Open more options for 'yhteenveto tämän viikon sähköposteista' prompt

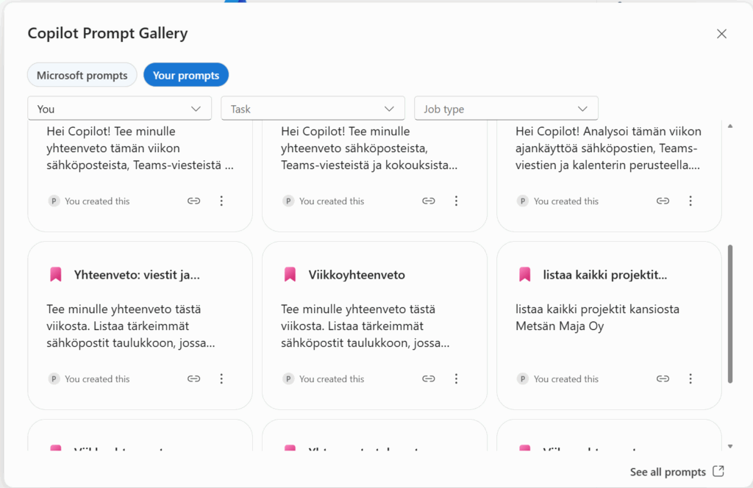221,201
